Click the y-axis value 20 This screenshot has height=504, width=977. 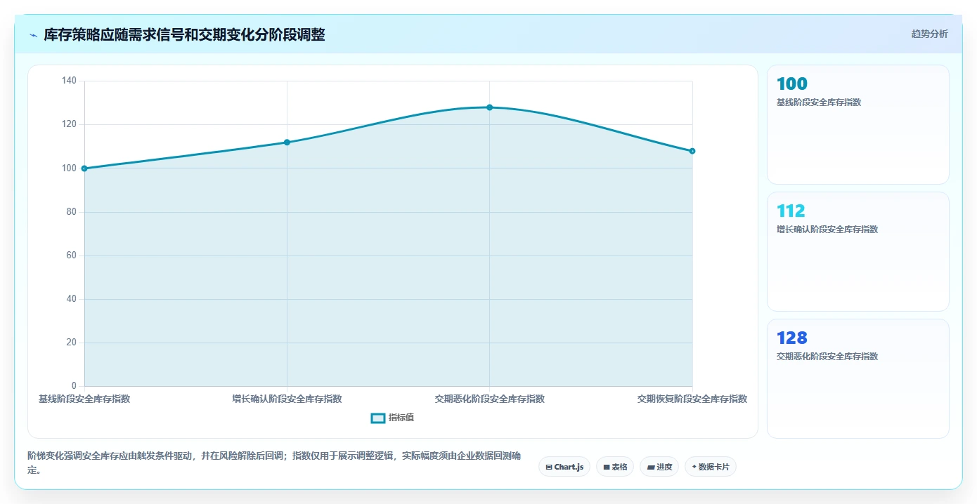pyautogui.click(x=72, y=343)
